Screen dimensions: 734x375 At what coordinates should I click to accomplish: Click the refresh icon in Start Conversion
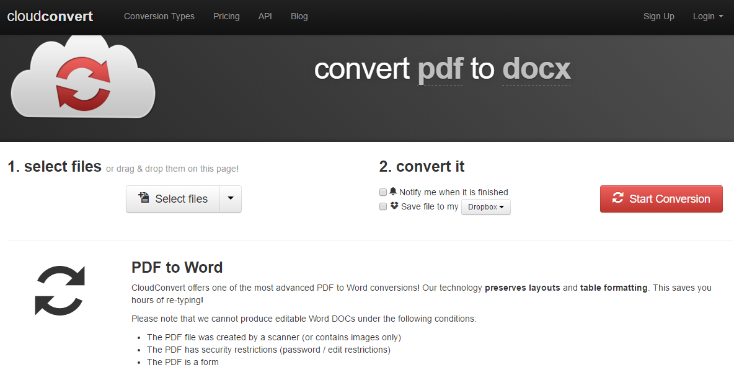tap(618, 198)
